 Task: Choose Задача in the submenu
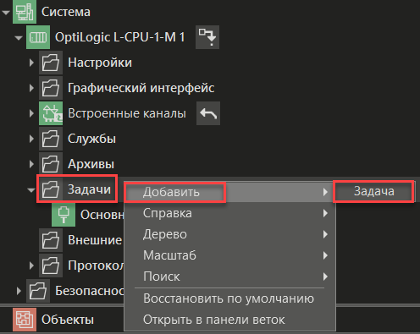[374, 191]
